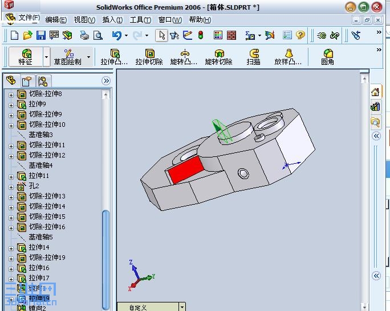Open a file via the folder icon
390x311 pixels.
(27, 35)
